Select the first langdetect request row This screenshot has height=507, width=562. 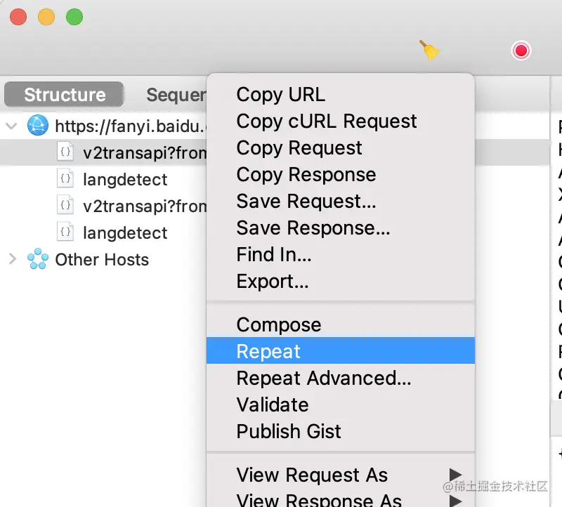click(x=125, y=179)
